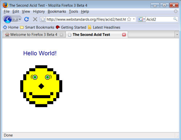Click the left green eye of smiley

point(35,77)
